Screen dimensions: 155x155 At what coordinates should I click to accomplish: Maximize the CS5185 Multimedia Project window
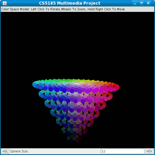click(x=142, y=3)
